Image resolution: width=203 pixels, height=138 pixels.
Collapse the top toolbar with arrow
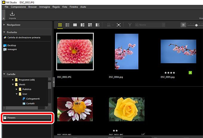click(4, 18)
